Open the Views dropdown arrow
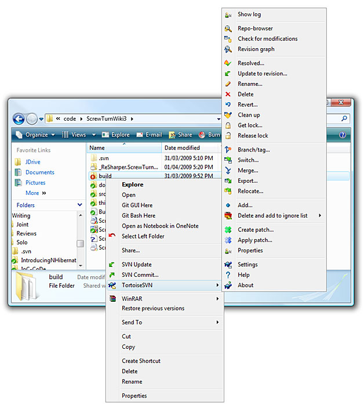The height and width of the screenshot is (412, 364). click(94, 135)
